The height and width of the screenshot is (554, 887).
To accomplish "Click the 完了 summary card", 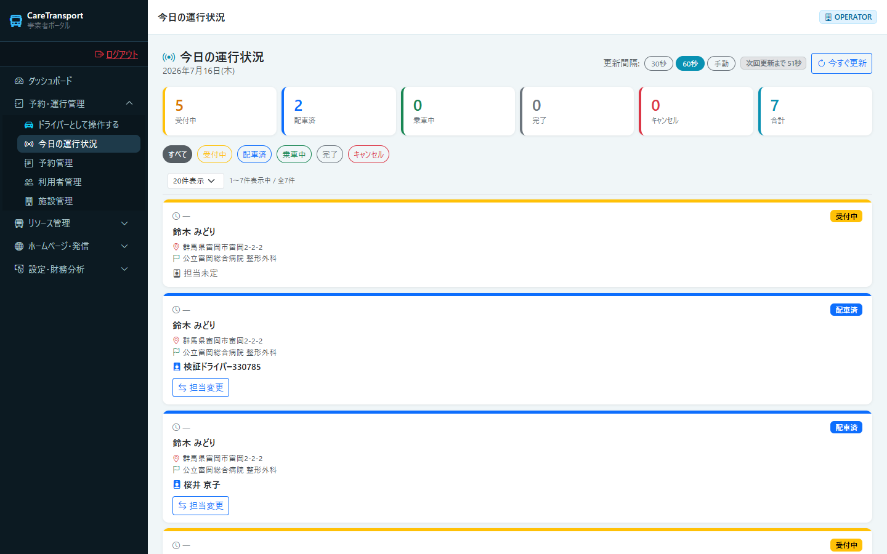I will (577, 111).
